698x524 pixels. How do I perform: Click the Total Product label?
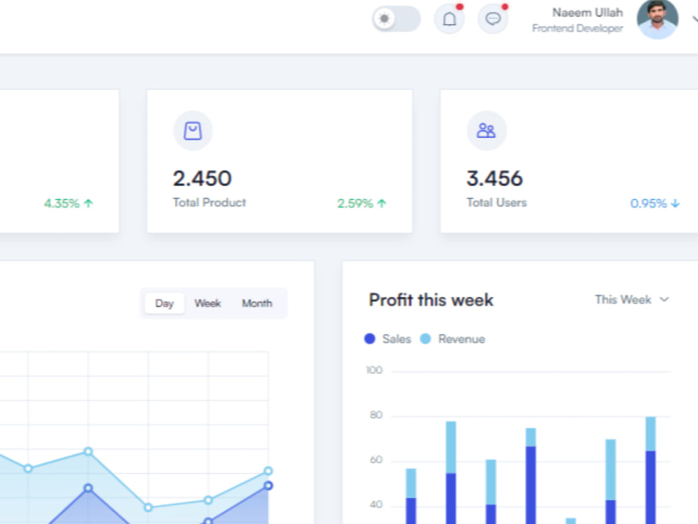(209, 203)
